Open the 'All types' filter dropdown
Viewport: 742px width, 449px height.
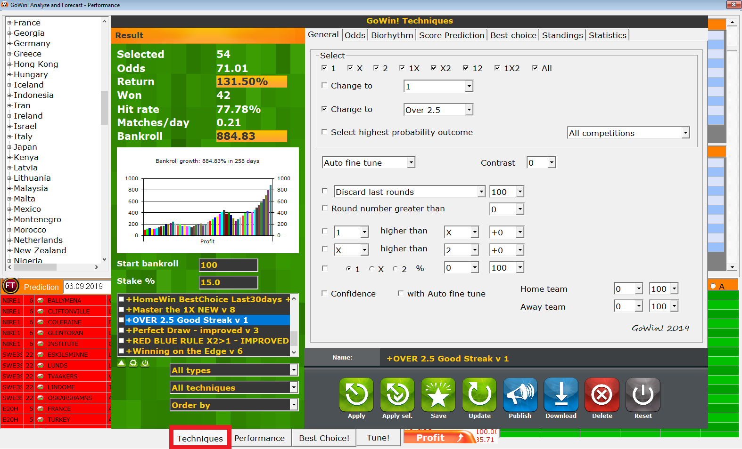tap(294, 370)
